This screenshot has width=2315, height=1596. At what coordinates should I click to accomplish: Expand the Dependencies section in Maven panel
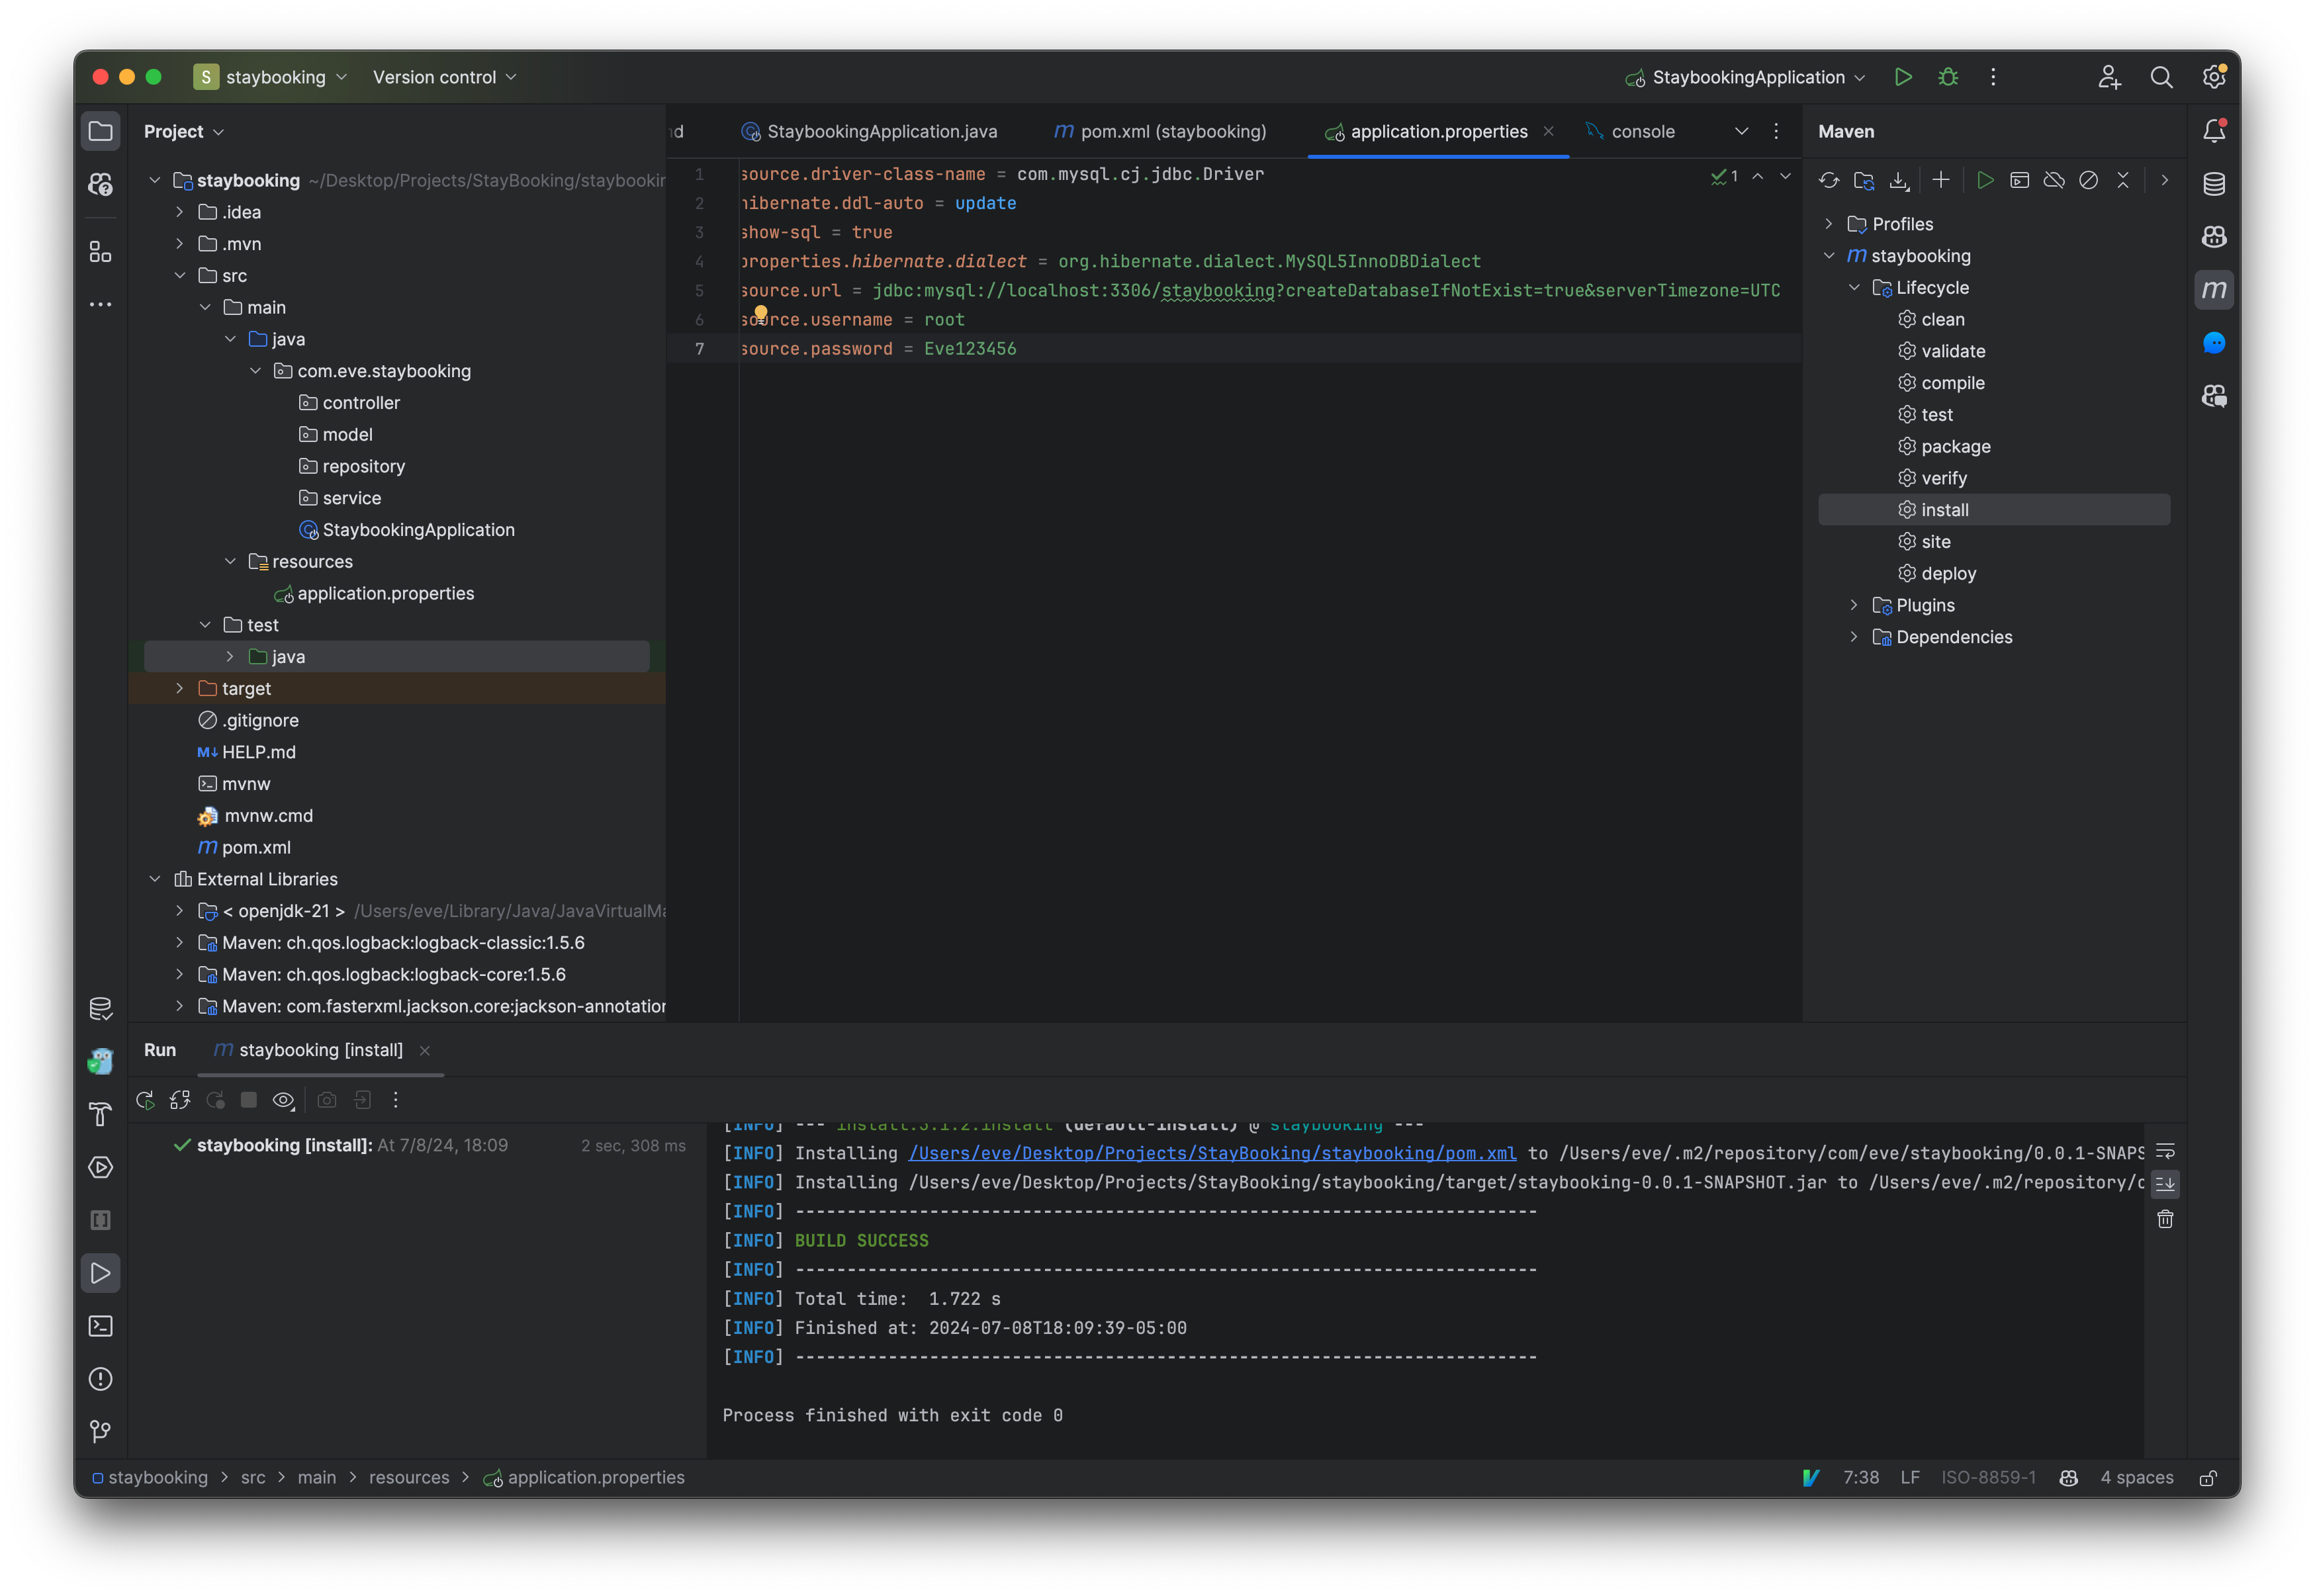coord(1860,635)
